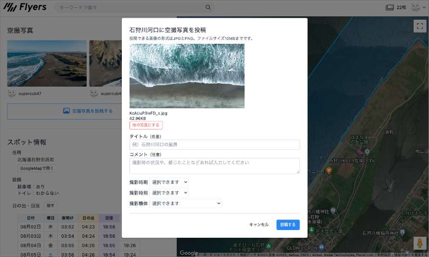Click the 他の写真にする button

pos(146,125)
